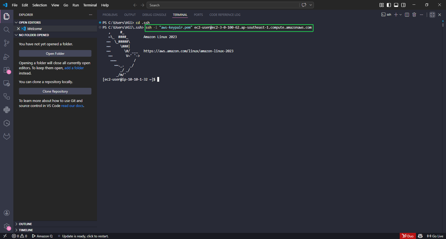Open the File menu
Image resolution: width=446 pixels, height=239 pixels.
point(15,5)
